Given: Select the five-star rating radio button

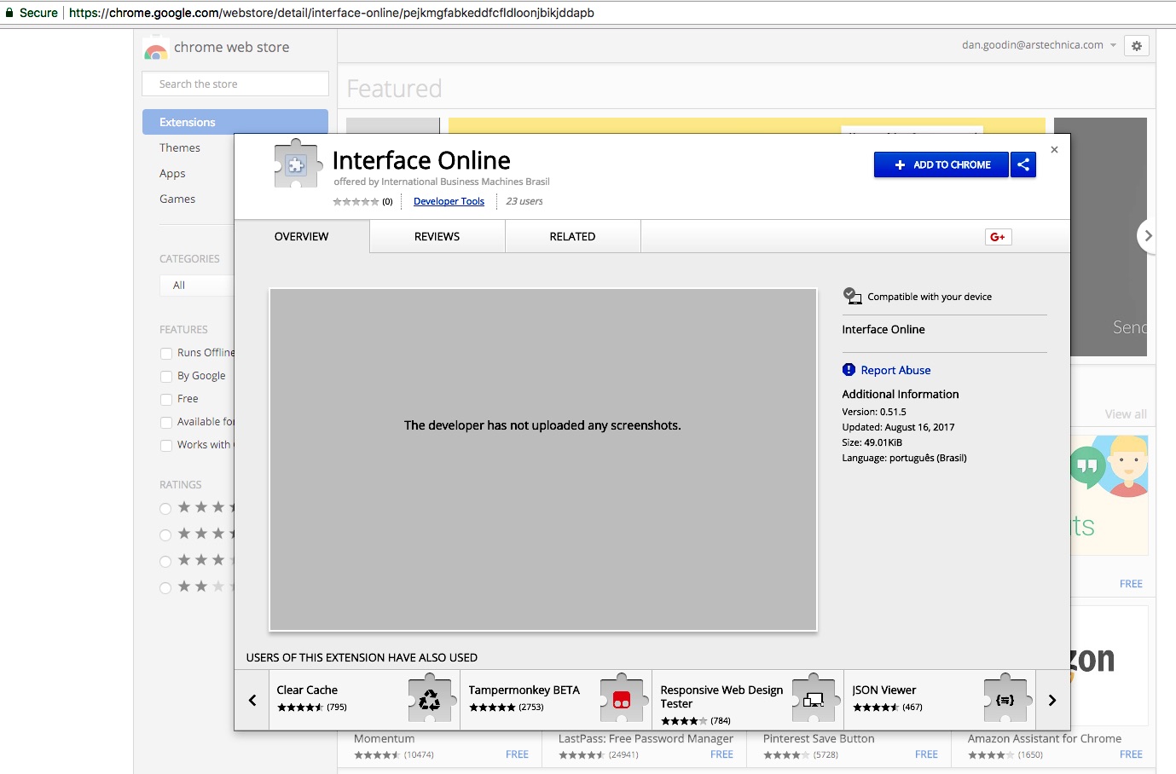Looking at the screenshot, I should pos(165,509).
